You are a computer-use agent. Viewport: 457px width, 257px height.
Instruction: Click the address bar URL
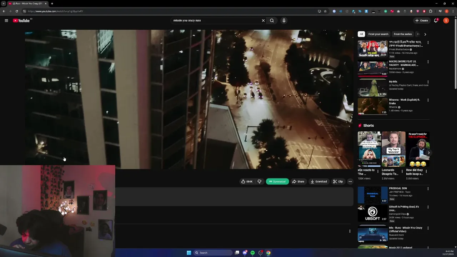coord(55,11)
